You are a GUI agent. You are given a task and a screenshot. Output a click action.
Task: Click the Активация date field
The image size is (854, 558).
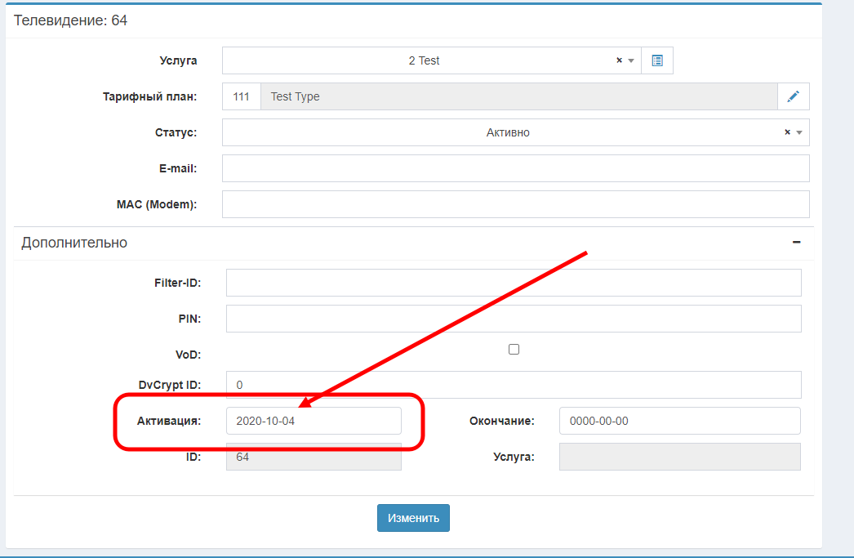point(314,421)
